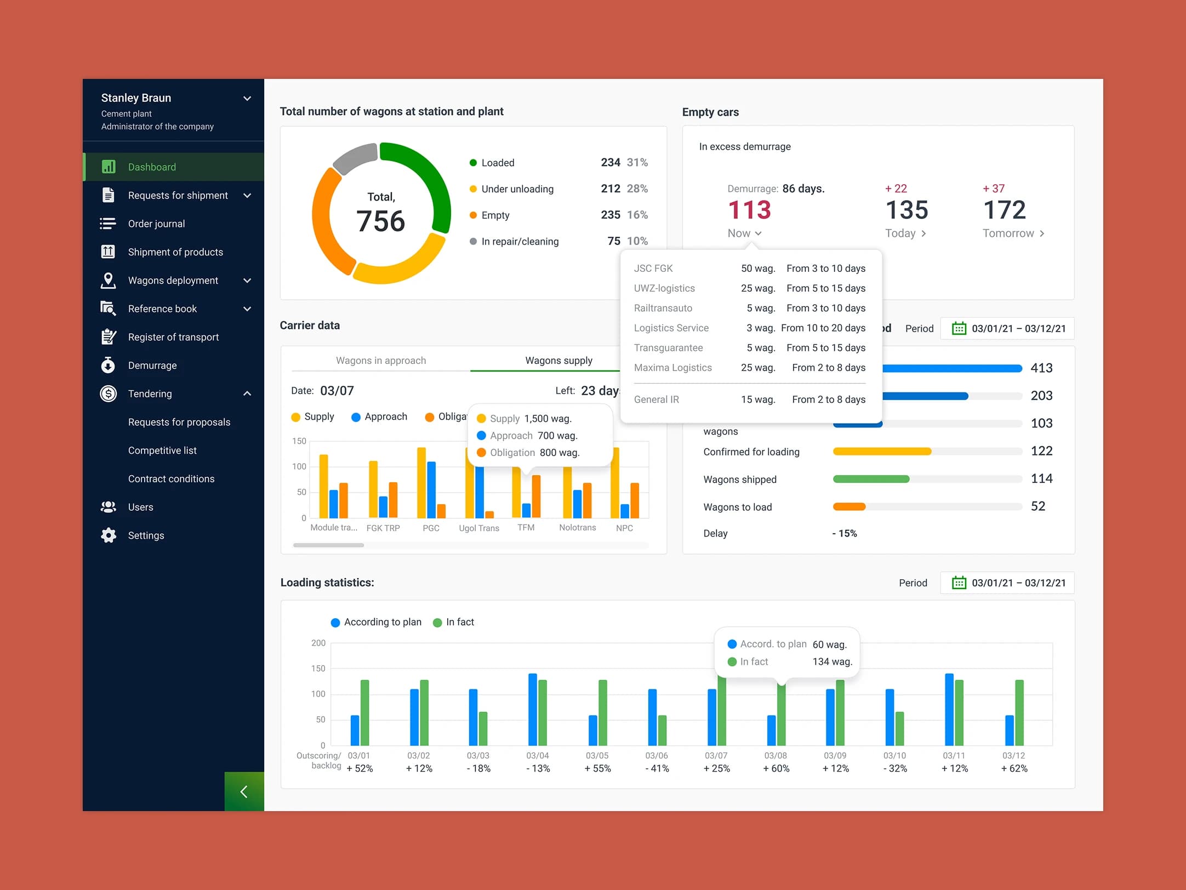This screenshot has width=1186, height=890.
Task: Select the JSC FGK row in popup
Action: [x=750, y=269]
